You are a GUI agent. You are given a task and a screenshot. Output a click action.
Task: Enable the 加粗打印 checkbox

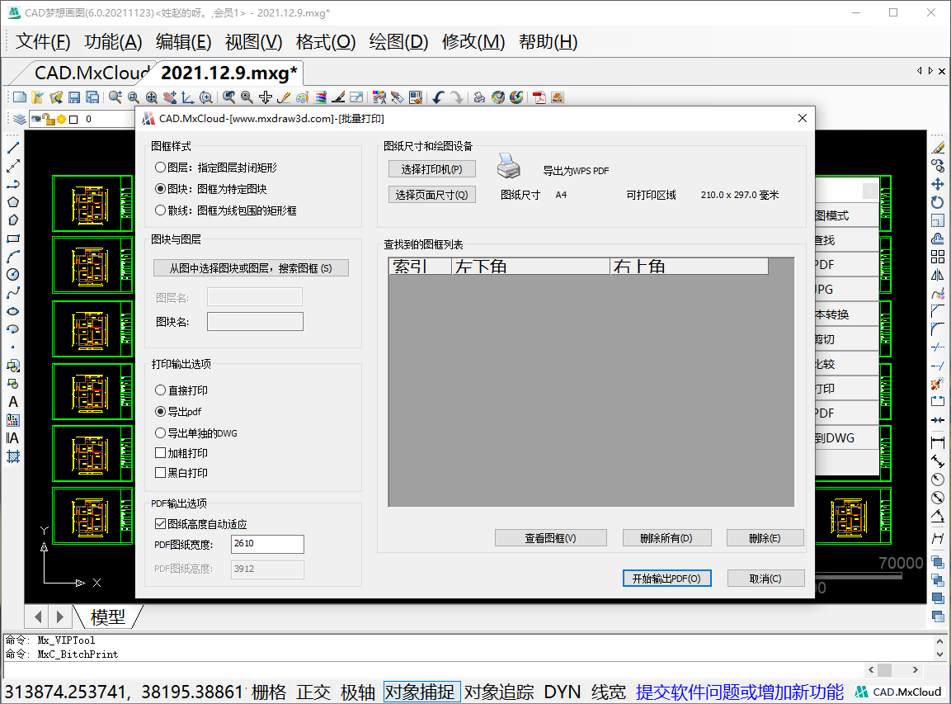click(181, 453)
